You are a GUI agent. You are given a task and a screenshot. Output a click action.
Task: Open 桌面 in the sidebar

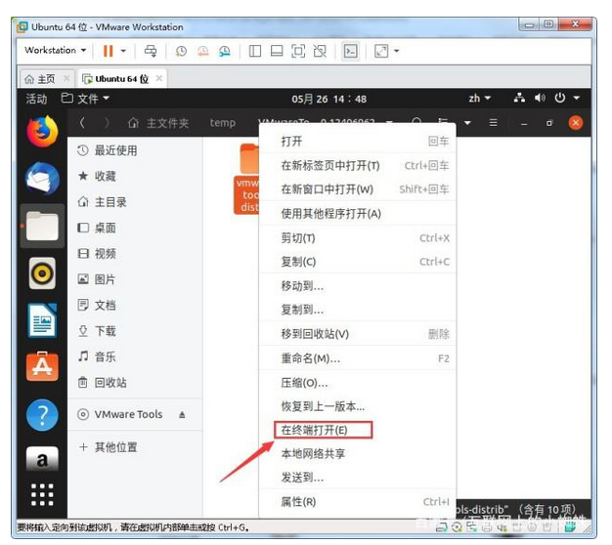pos(135,228)
